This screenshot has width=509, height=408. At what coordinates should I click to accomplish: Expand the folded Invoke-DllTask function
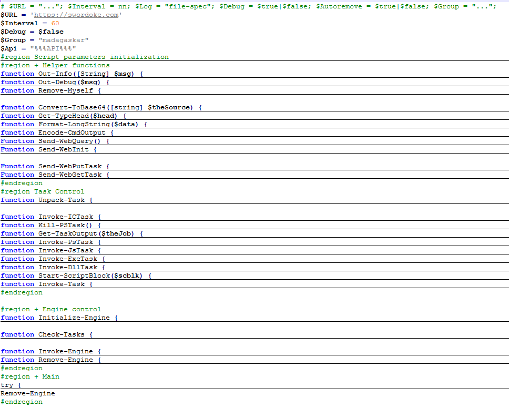coord(67,267)
